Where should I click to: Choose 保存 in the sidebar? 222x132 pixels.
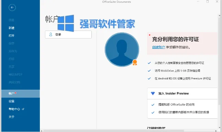(x=11, y=43)
